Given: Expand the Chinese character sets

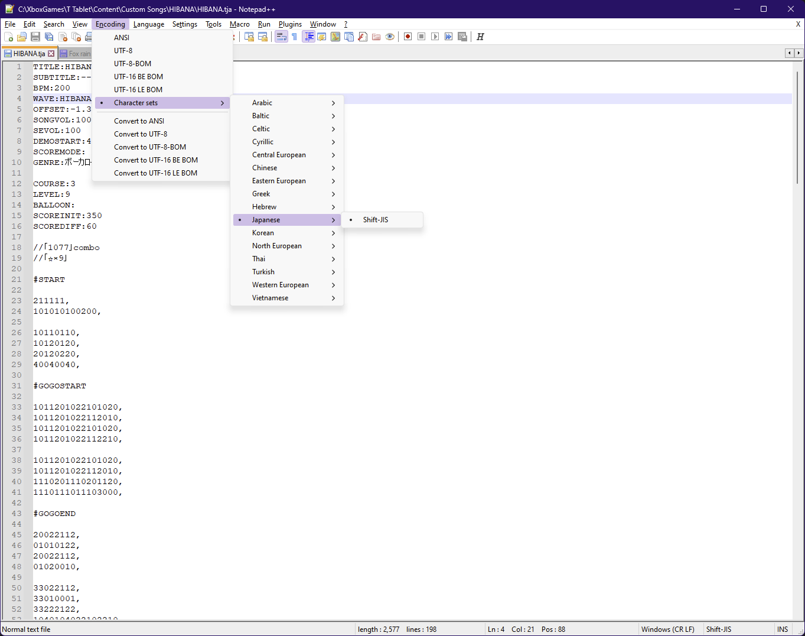Looking at the screenshot, I should click(x=287, y=168).
